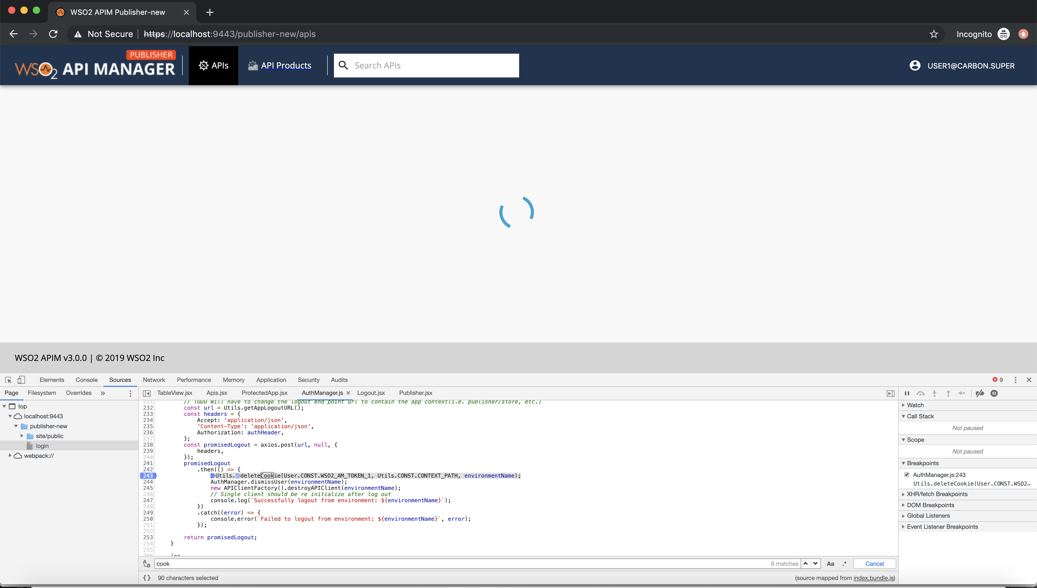1037x588 pixels.
Task: Open the Search APIs field
Action: pyautogui.click(x=427, y=65)
